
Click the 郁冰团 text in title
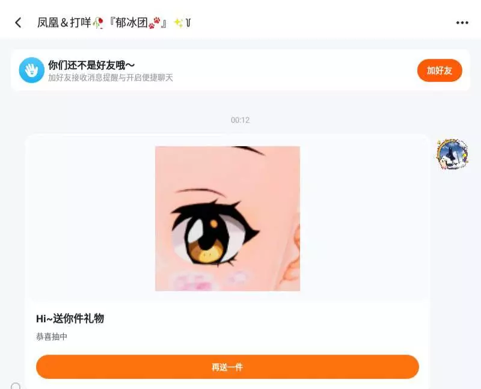click(x=132, y=23)
